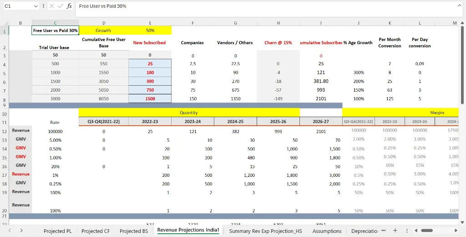Screen dimensions: 466x237
Task: Switch to Summary Rev Exp Projection_HS tab
Action: 265,231
